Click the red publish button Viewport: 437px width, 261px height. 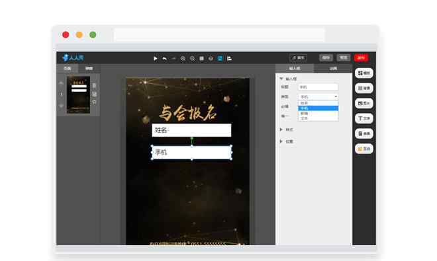(x=362, y=58)
